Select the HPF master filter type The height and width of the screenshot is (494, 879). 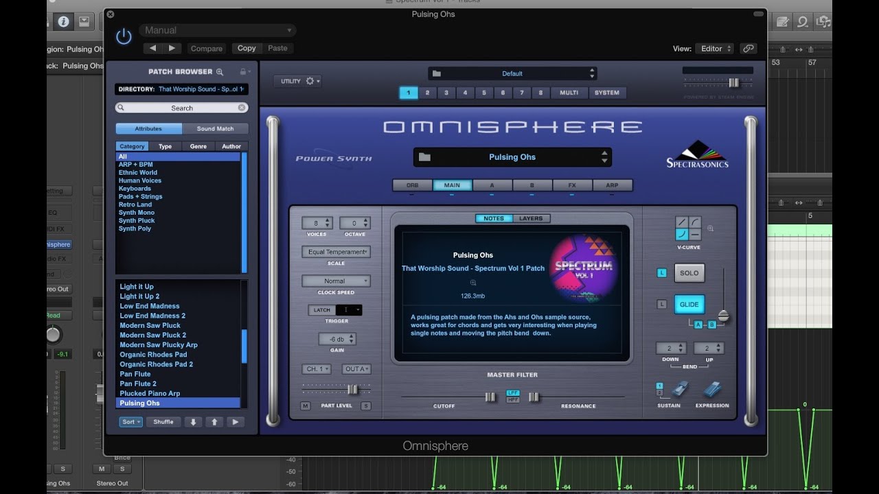(512, 399)
